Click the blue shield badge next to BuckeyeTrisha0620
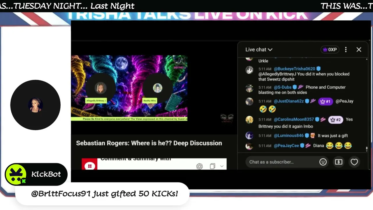This screenshot has height=210, width=373. (319, 69)
